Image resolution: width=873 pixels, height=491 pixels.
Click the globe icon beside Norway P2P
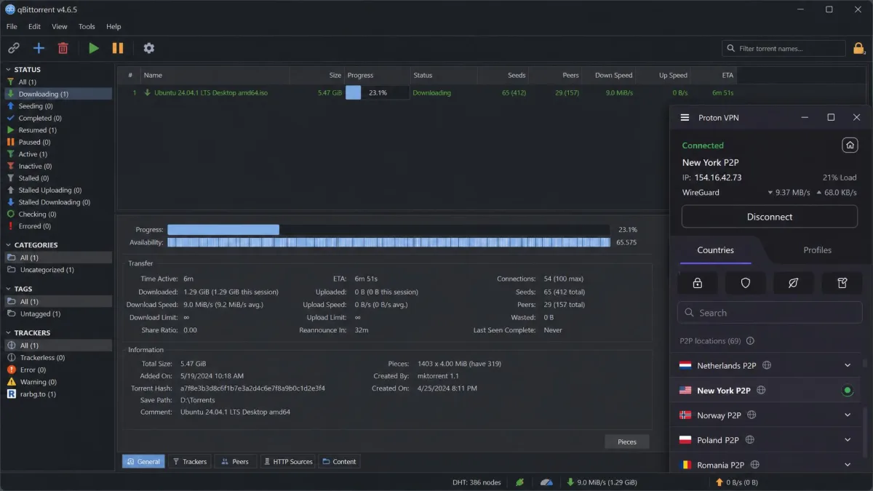click(752, 415)
